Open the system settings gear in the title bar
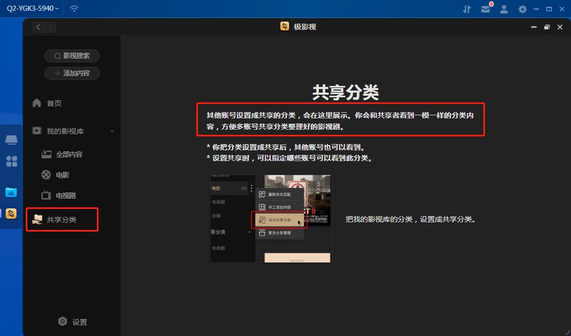 pos(522,9)
